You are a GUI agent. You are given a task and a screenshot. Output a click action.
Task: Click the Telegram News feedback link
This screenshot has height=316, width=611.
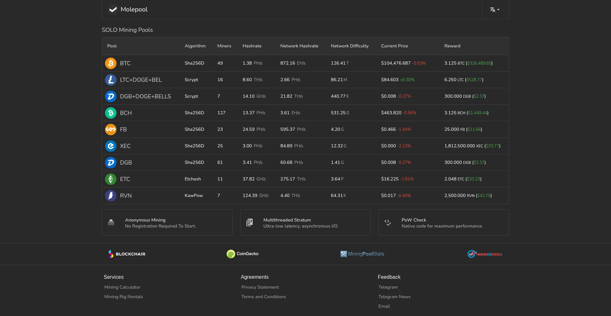(394, 297)
